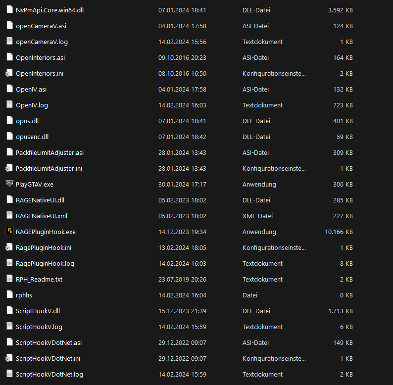Select file name ScriptHookVDotNet.asi
The width and height of the screenshot is (393, 385).
(x=49, y=342)
